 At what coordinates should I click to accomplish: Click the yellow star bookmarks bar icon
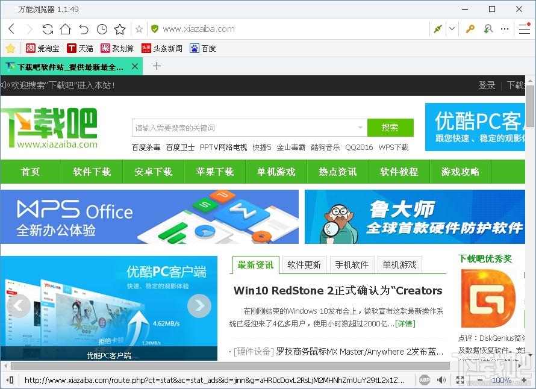11,48
